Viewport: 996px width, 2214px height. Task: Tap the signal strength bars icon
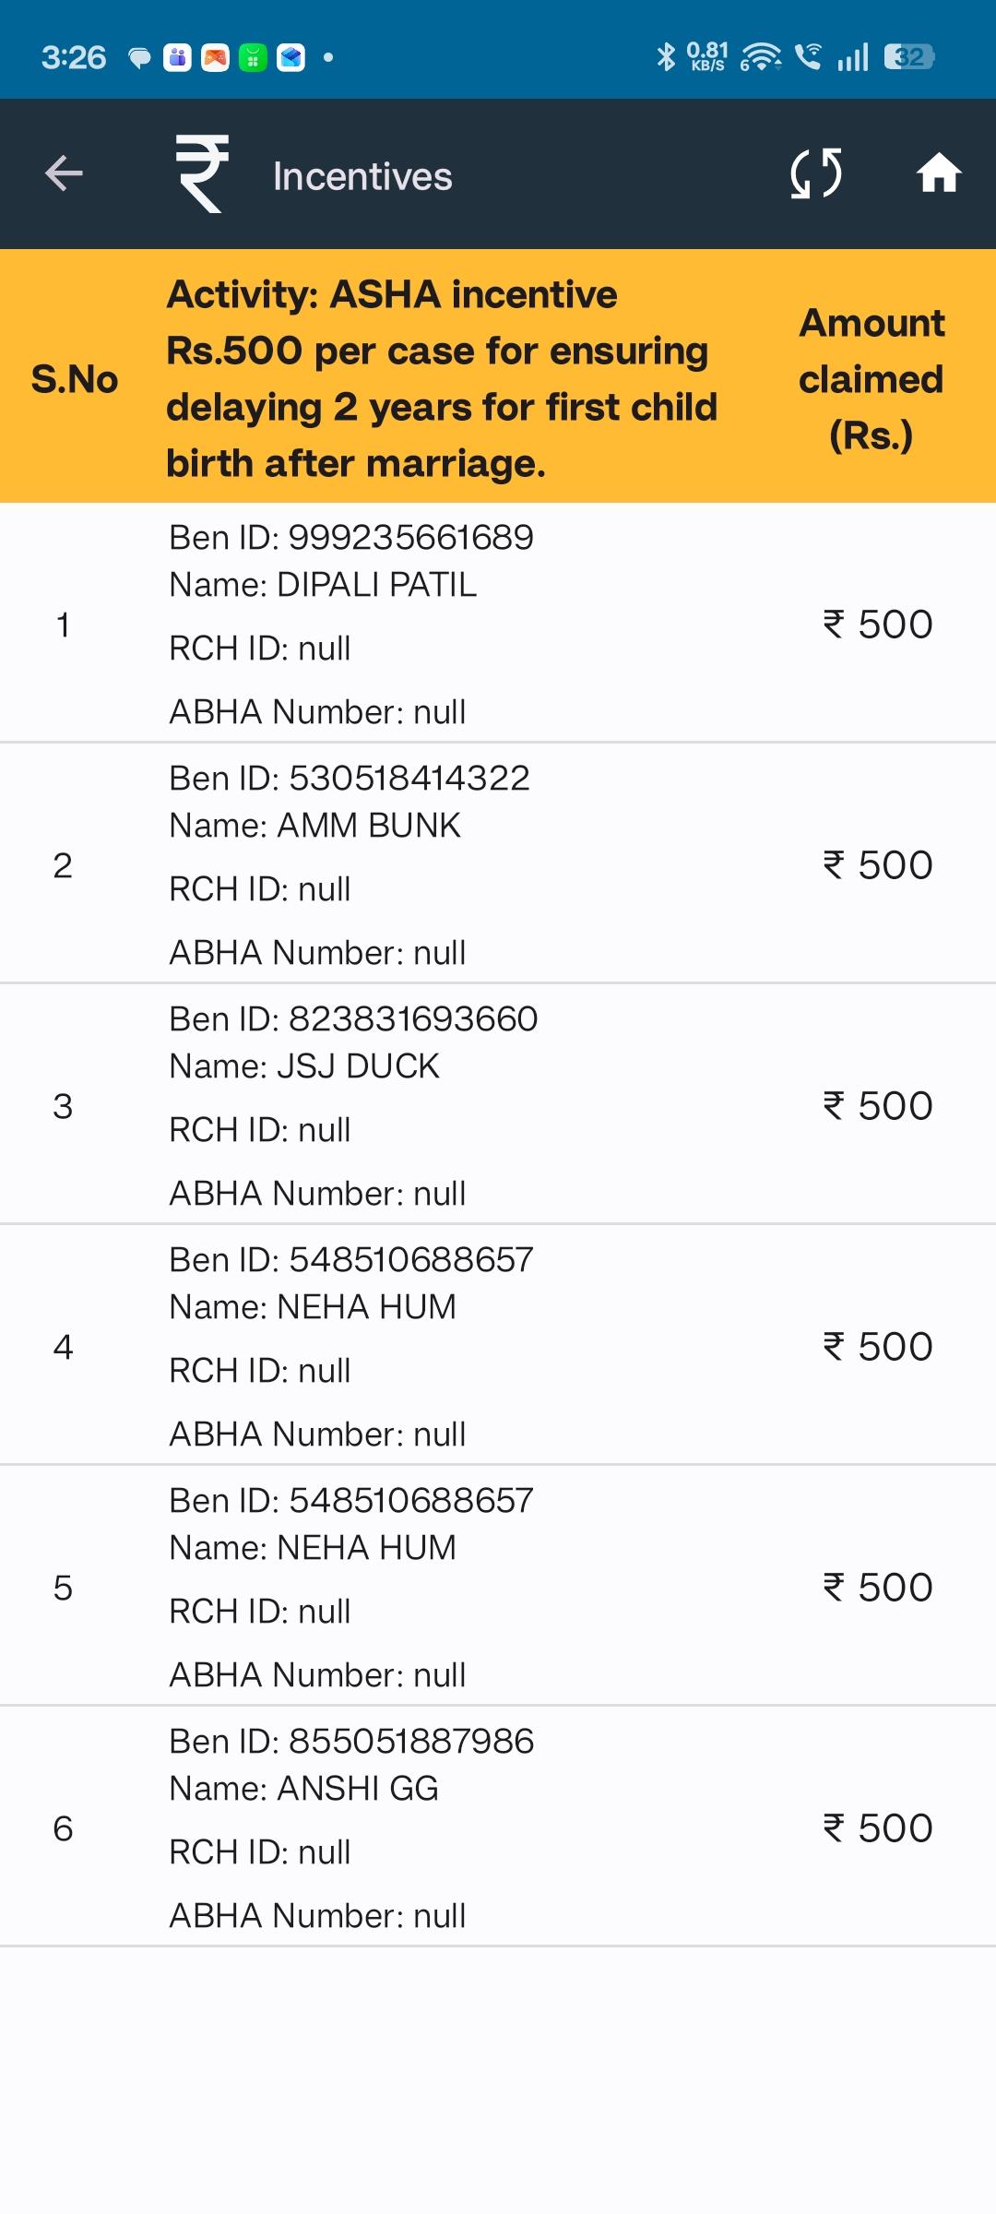[x=853, y=57]
